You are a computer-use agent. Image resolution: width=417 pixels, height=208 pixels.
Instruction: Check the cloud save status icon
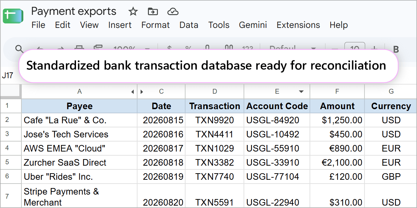173,12
